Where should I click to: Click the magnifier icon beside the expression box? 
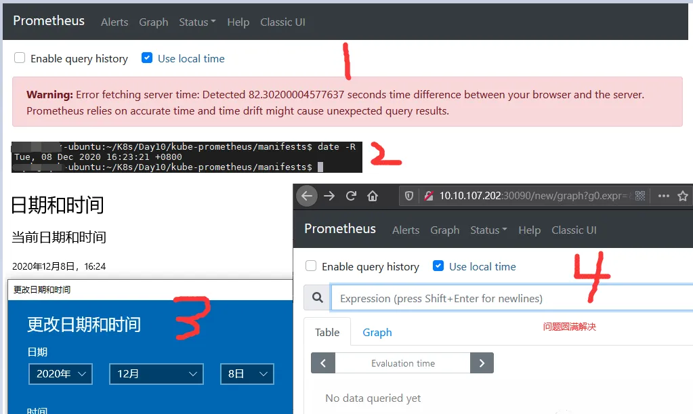click(x=317, y=298)
